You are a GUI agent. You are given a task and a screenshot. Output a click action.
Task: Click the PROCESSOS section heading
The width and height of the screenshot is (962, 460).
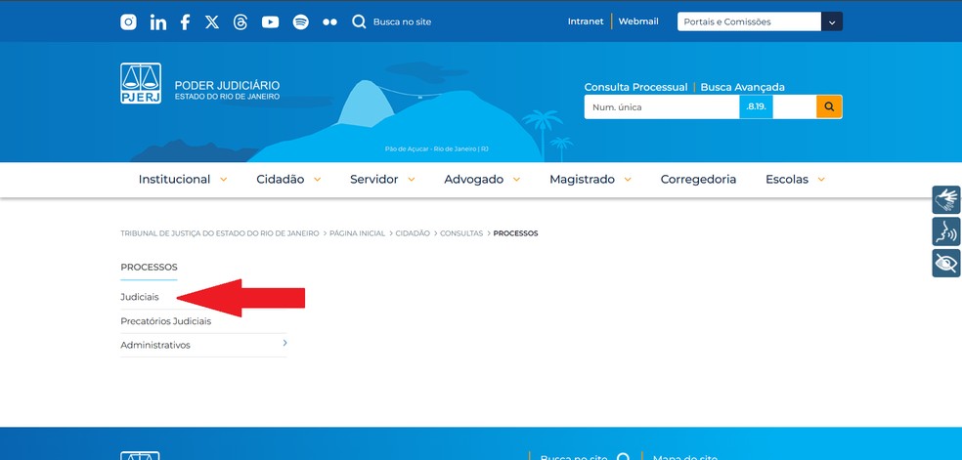[x=149, y=267]
